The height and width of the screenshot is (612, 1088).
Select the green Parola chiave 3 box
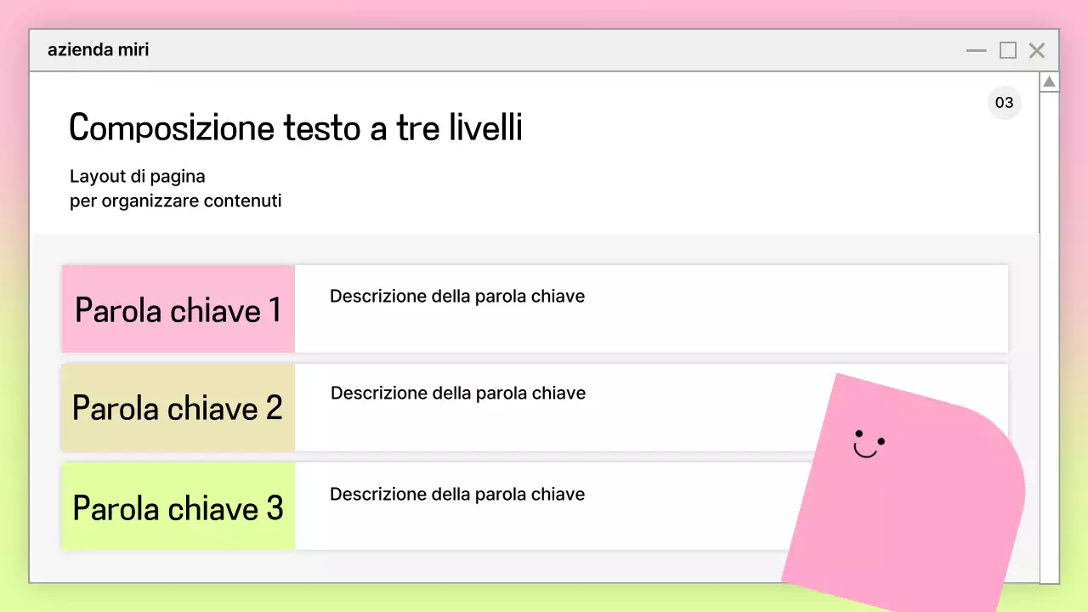[x=178, y=507]
